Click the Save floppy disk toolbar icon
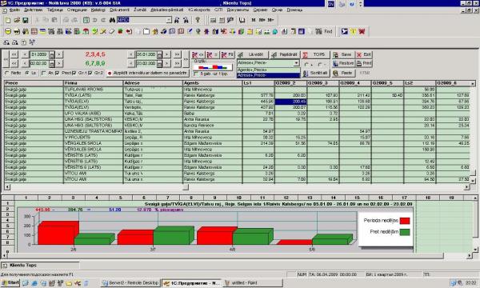480x288 pixels. click(26, 20)
